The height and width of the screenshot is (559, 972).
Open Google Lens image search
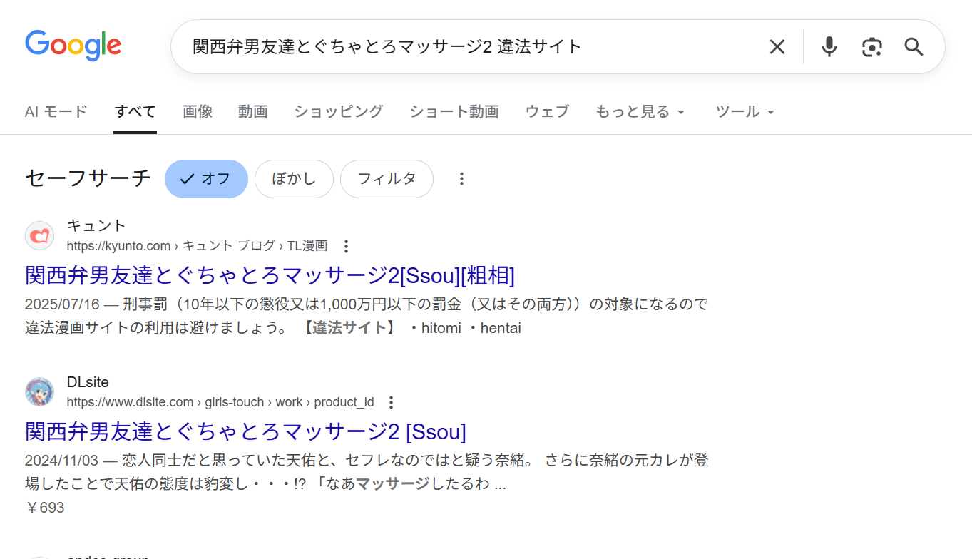871,46
